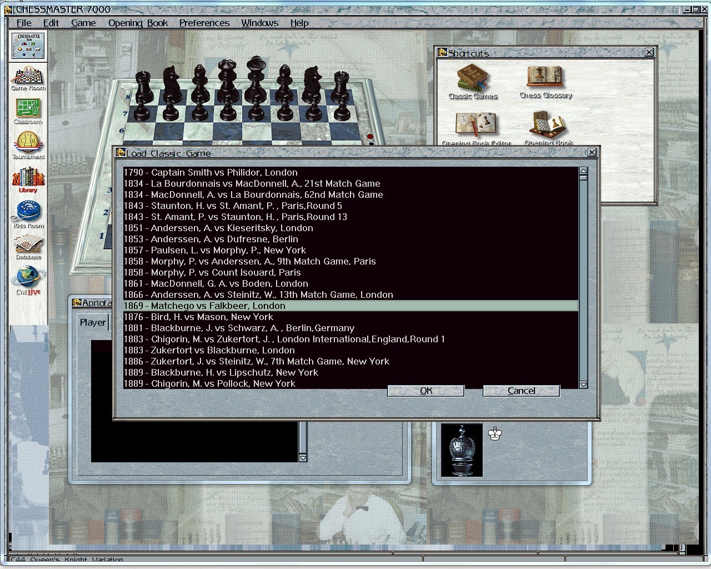This screenshot has width=711, height=569.
Task: Select Anderssen vs Steinitz 13th Match Game
Action: [351, 295]
